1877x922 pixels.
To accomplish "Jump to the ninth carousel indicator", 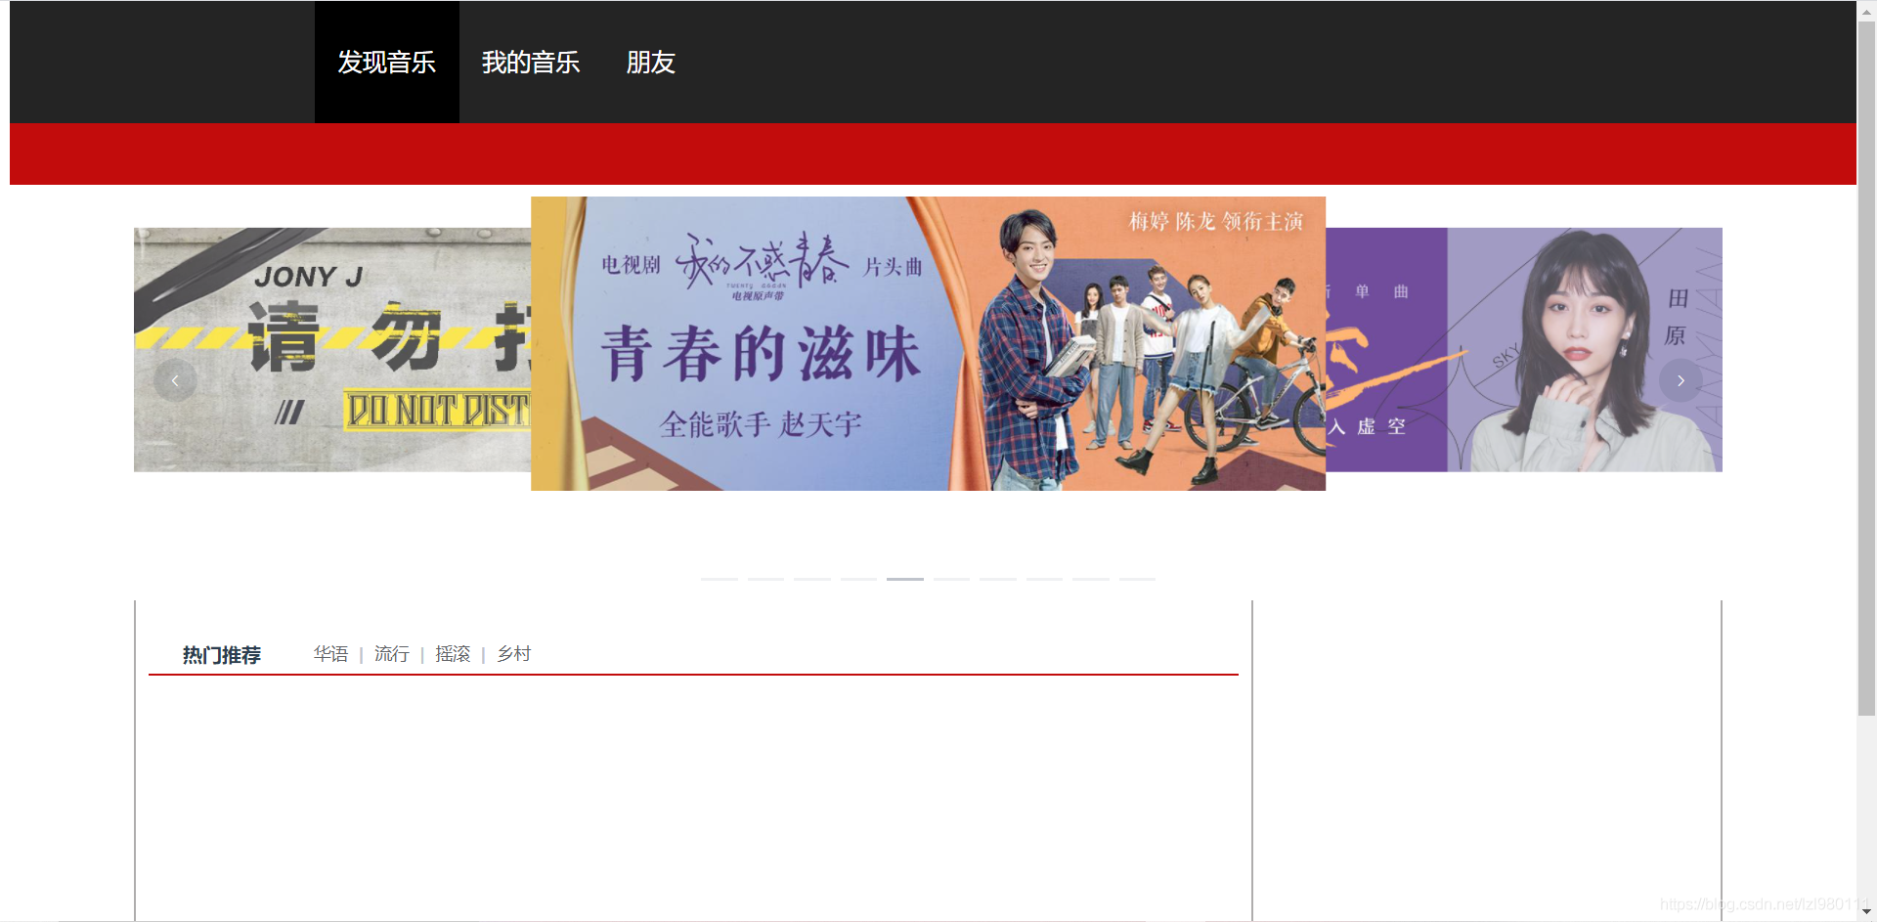I will click(x=1091, y=579).
